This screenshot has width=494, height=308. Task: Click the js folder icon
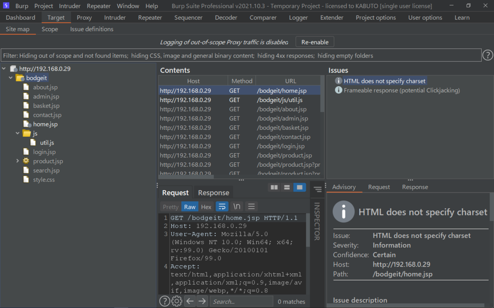coord(27,133)
